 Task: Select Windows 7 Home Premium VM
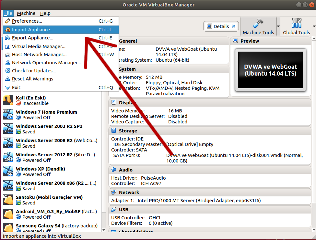[x=52, y=115]
